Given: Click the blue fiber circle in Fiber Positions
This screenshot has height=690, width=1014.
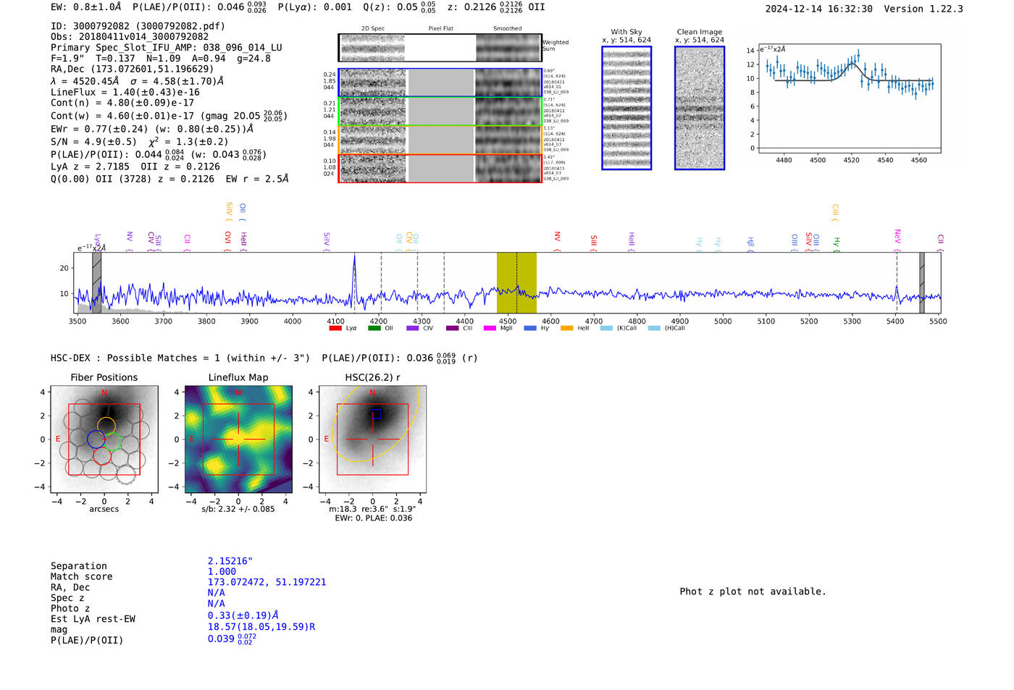Looking at the screenshot, I should tap(96, 439).
